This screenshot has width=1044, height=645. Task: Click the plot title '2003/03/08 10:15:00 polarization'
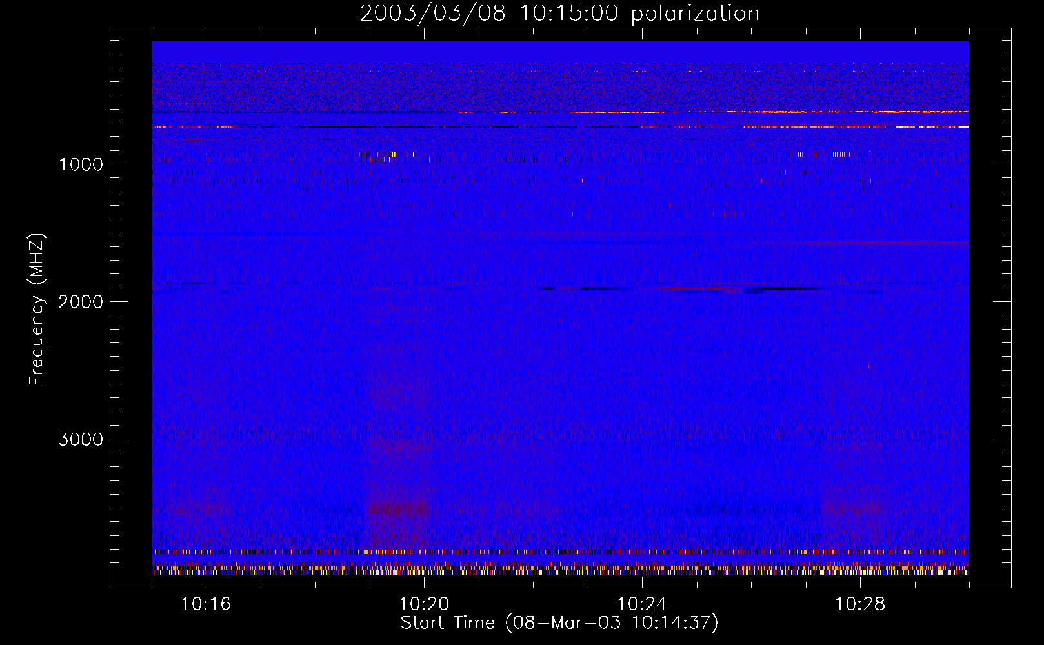[559, 14]
